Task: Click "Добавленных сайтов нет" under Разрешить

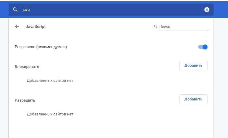Action: pyautogui.click(x=50, y=114)
